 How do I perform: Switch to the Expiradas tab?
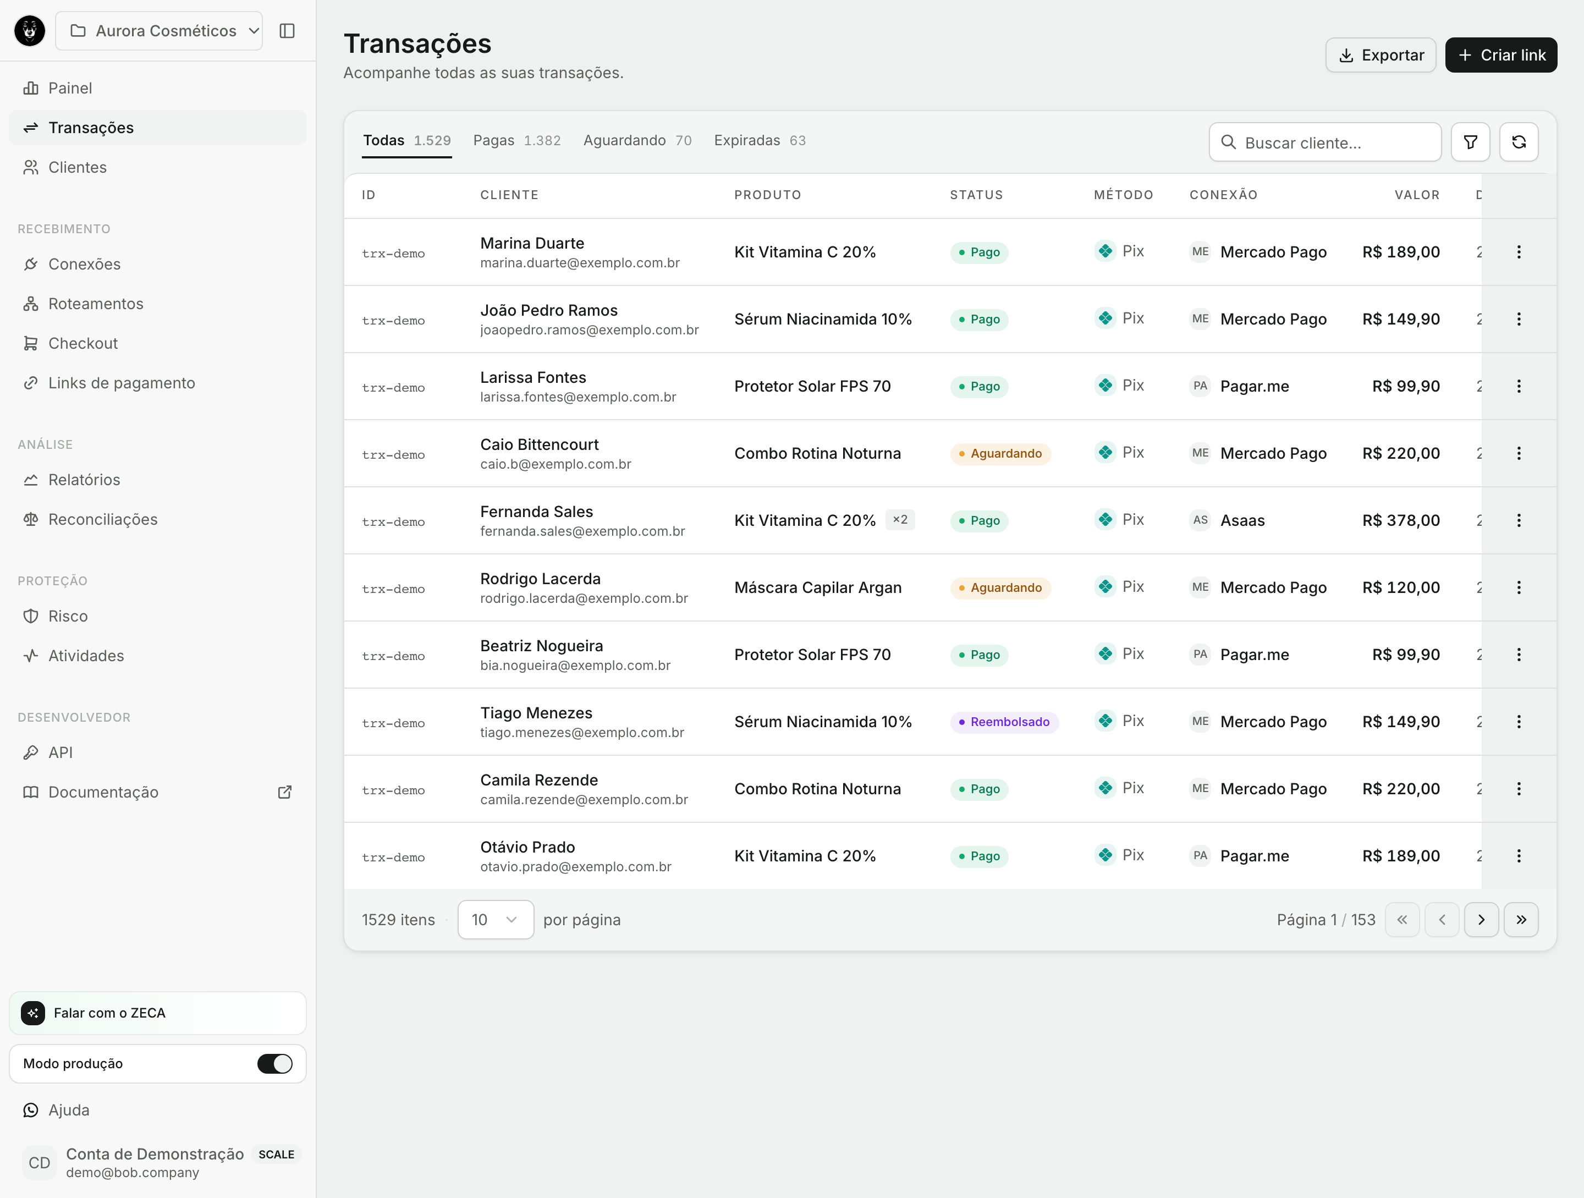(760, 140)
